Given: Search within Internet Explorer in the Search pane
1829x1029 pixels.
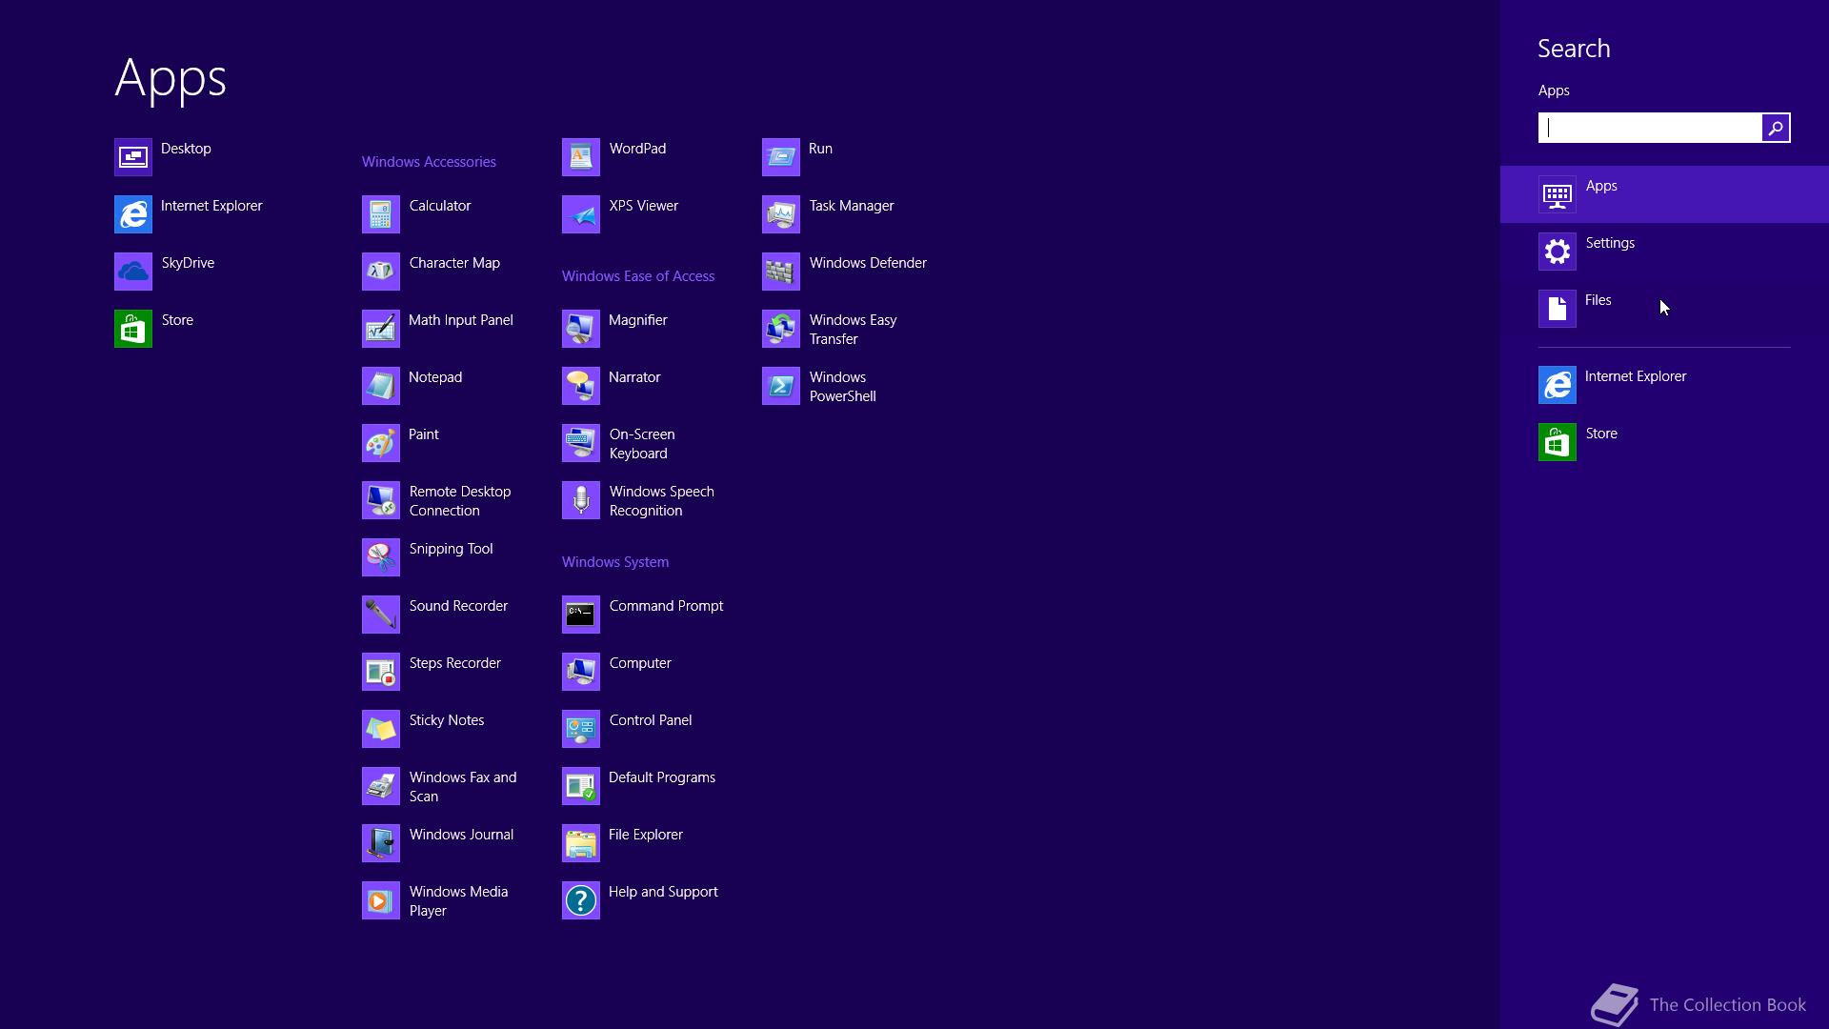Looking at the screenshot, I should click(1664, 385).
